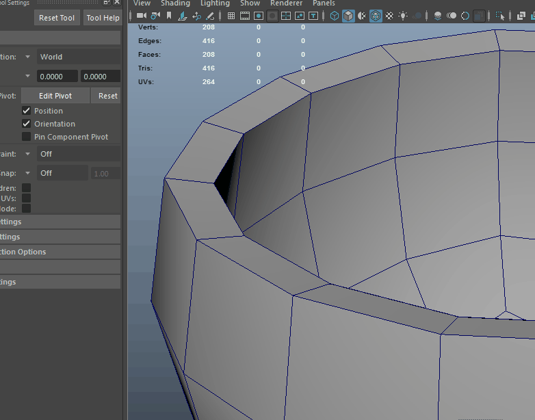Screen dimensions: 535x420
Task: Toggle the Field Chart icon
Action: pyautogui.click(x=286, y=16)
